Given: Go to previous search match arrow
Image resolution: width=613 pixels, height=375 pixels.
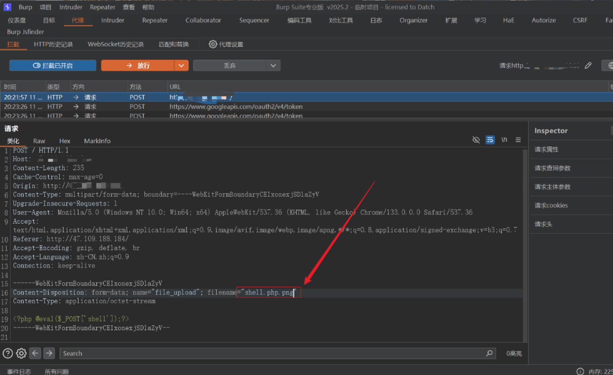Looking at the screenshot, I should point(35,353).
